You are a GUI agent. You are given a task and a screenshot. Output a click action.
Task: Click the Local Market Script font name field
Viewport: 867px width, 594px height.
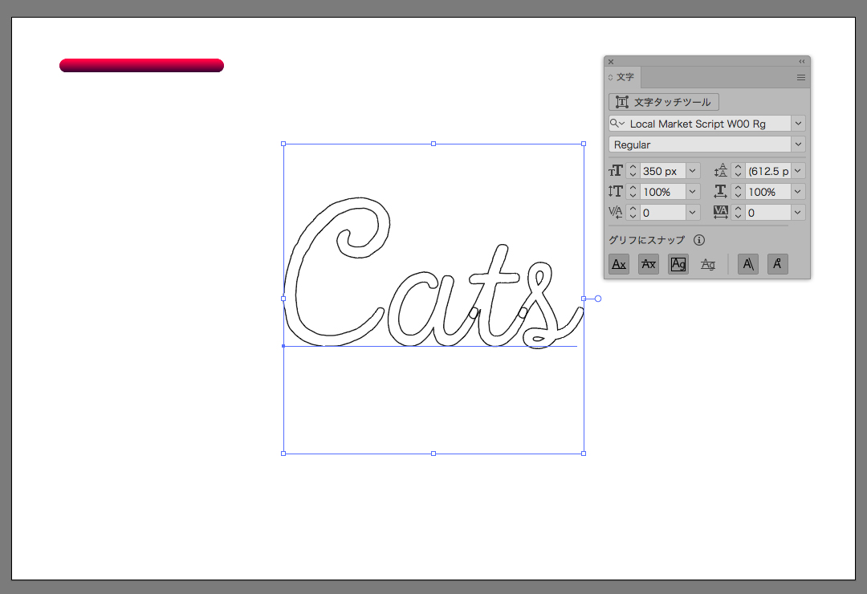(706, 124)
